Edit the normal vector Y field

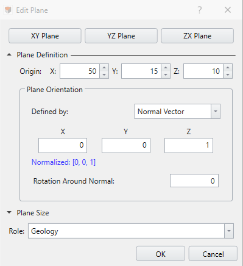[x=126, y=145]
